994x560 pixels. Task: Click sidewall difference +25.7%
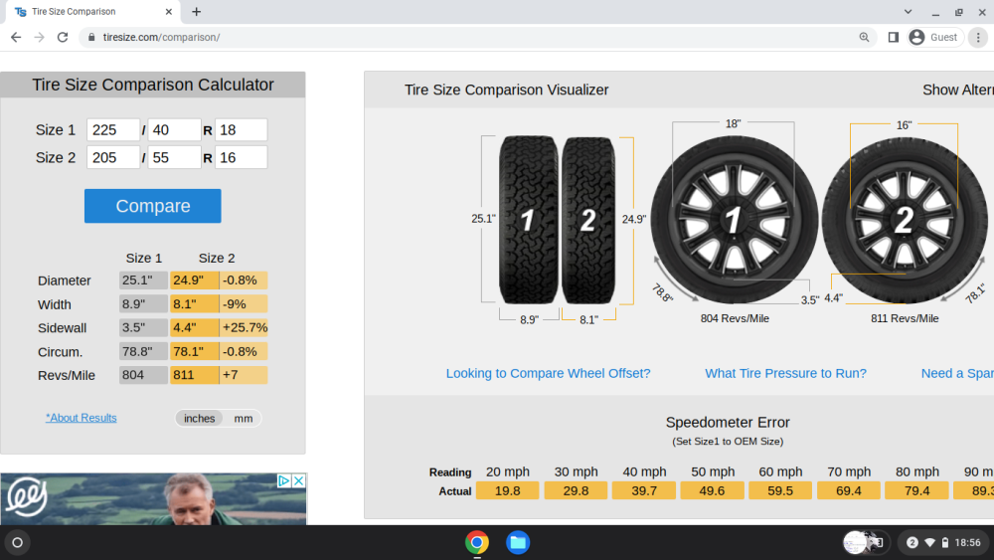245,328
